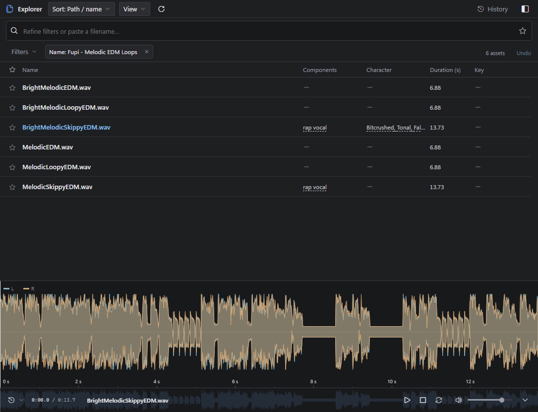Viewport: 538px width, 412px height.
Task: Click rap vocal tag on BrightMelodicSkippyEDM row
Action: (x=315, y=128)
